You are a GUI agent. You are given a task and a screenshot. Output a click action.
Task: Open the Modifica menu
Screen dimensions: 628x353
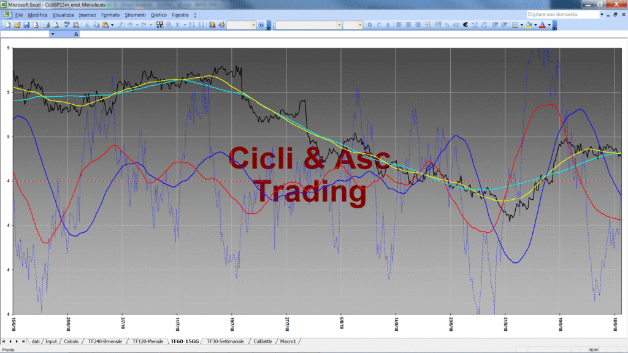click(37, 15)
